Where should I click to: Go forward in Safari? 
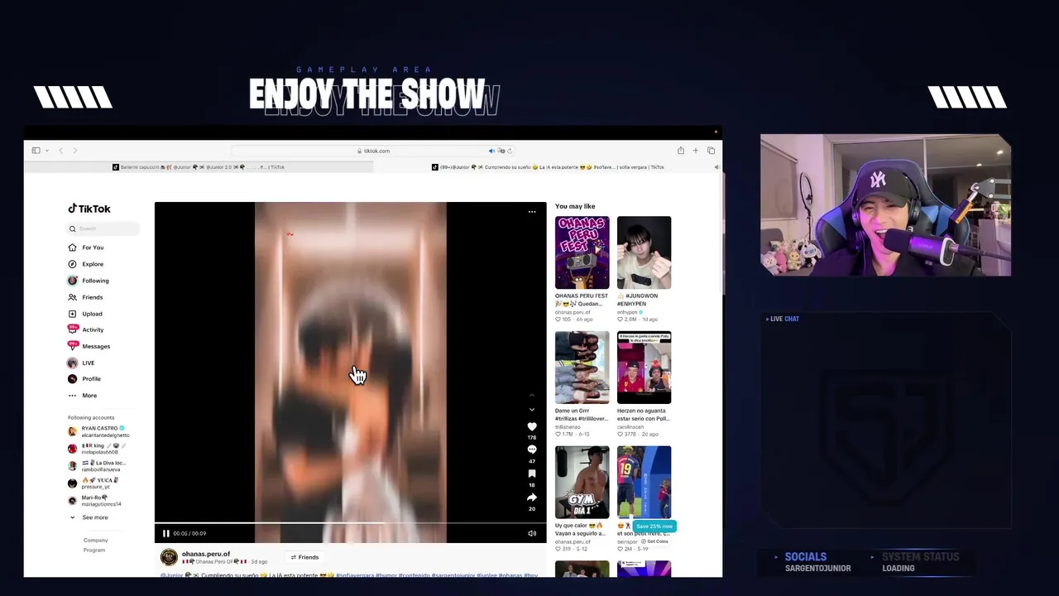pos(74,151)
